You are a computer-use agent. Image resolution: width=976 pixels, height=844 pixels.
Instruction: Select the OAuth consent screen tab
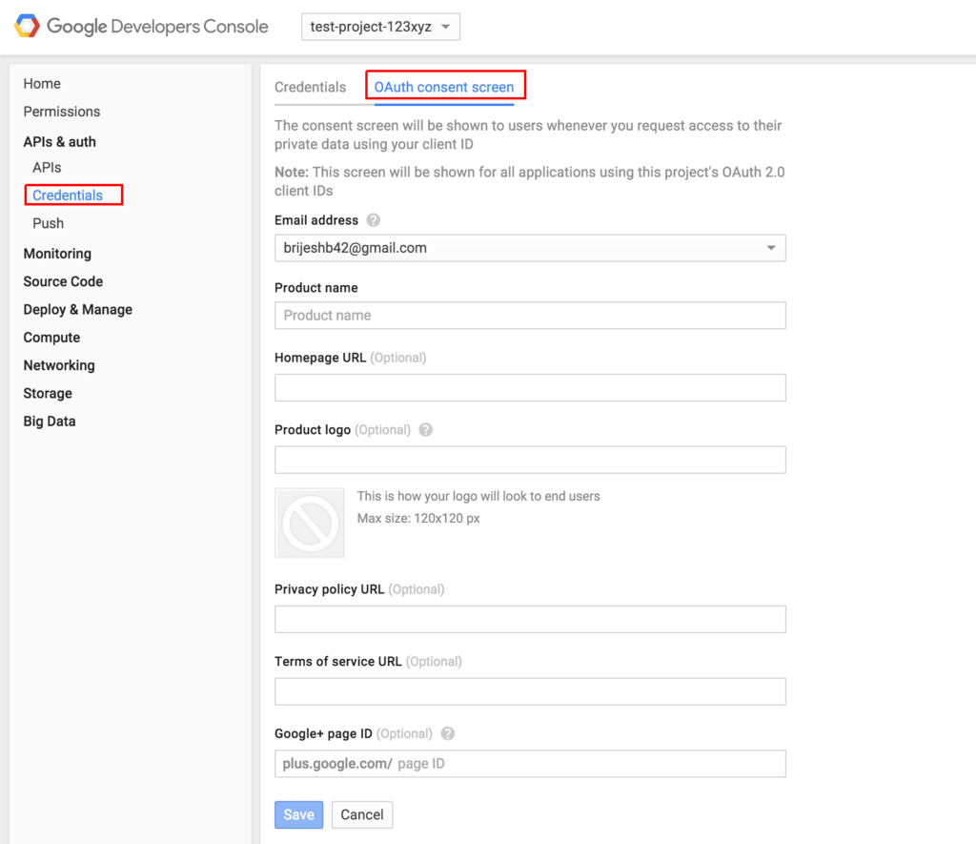[x=444, y=87]
